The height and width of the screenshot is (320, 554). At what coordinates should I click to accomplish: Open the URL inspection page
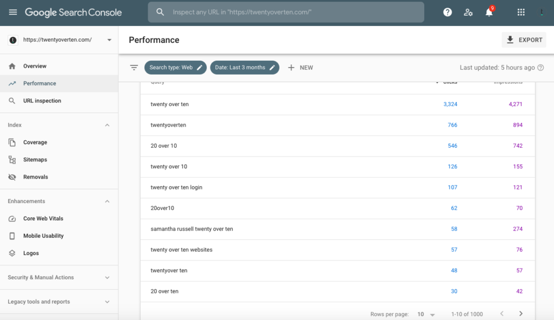42,101
